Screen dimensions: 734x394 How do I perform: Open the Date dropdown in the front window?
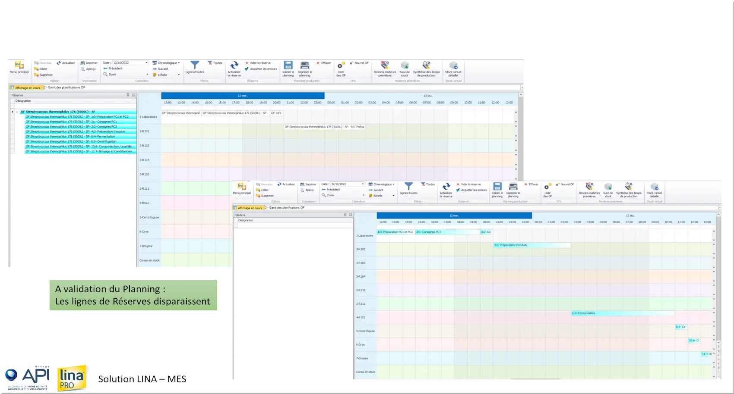(363, 184)
